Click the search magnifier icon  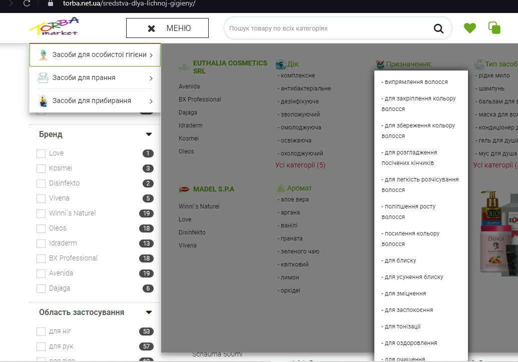pos(438,28)
